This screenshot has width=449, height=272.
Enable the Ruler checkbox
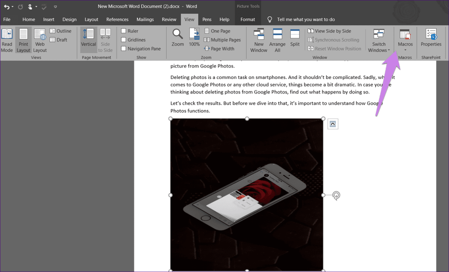click(124, 31)
